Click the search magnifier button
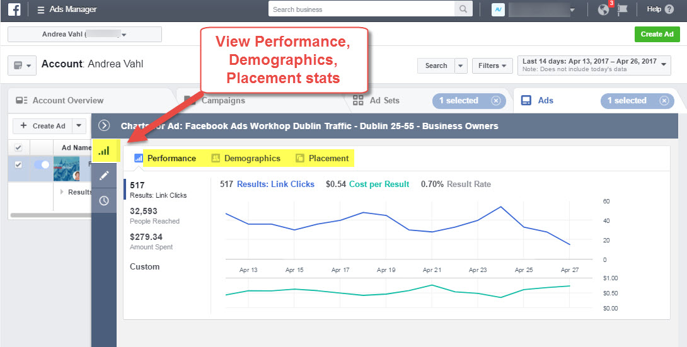 click(463, 9)
